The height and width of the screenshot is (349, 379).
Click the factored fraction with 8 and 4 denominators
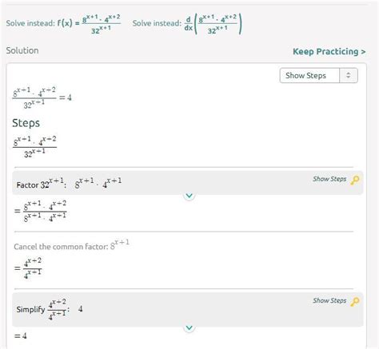click(40, 212)
